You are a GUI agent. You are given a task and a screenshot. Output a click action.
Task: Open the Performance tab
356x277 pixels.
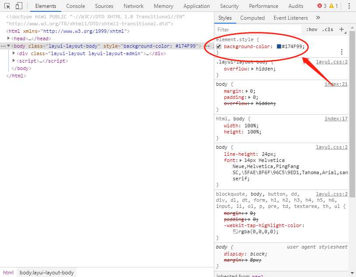tap(264, 6)
